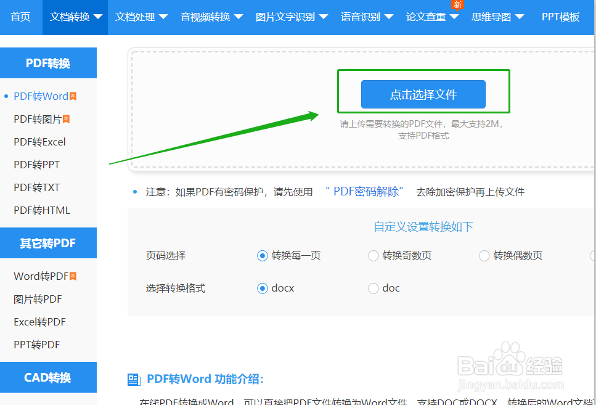596x405 pixels.
Task: Choose the doc output format option
Action: [x=373, y=288]
